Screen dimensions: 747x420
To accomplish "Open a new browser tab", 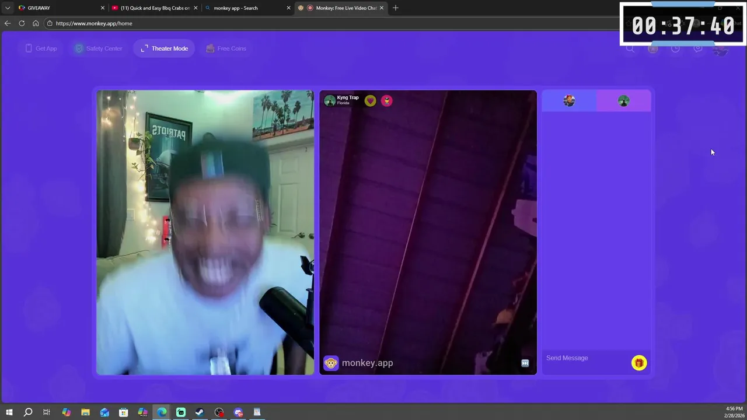I will tap(395, 8).
